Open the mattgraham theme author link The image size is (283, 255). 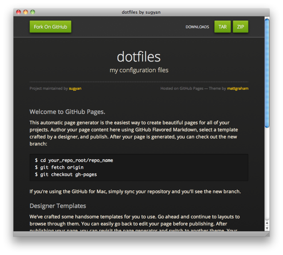238,89
